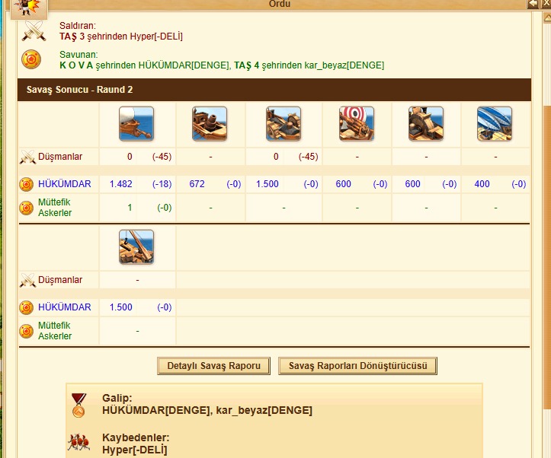Click the loss value (-18)

(x=162, y=184)
